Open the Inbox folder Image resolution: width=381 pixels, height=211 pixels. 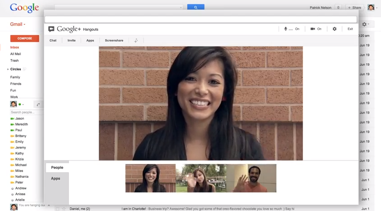click(14, 47)
